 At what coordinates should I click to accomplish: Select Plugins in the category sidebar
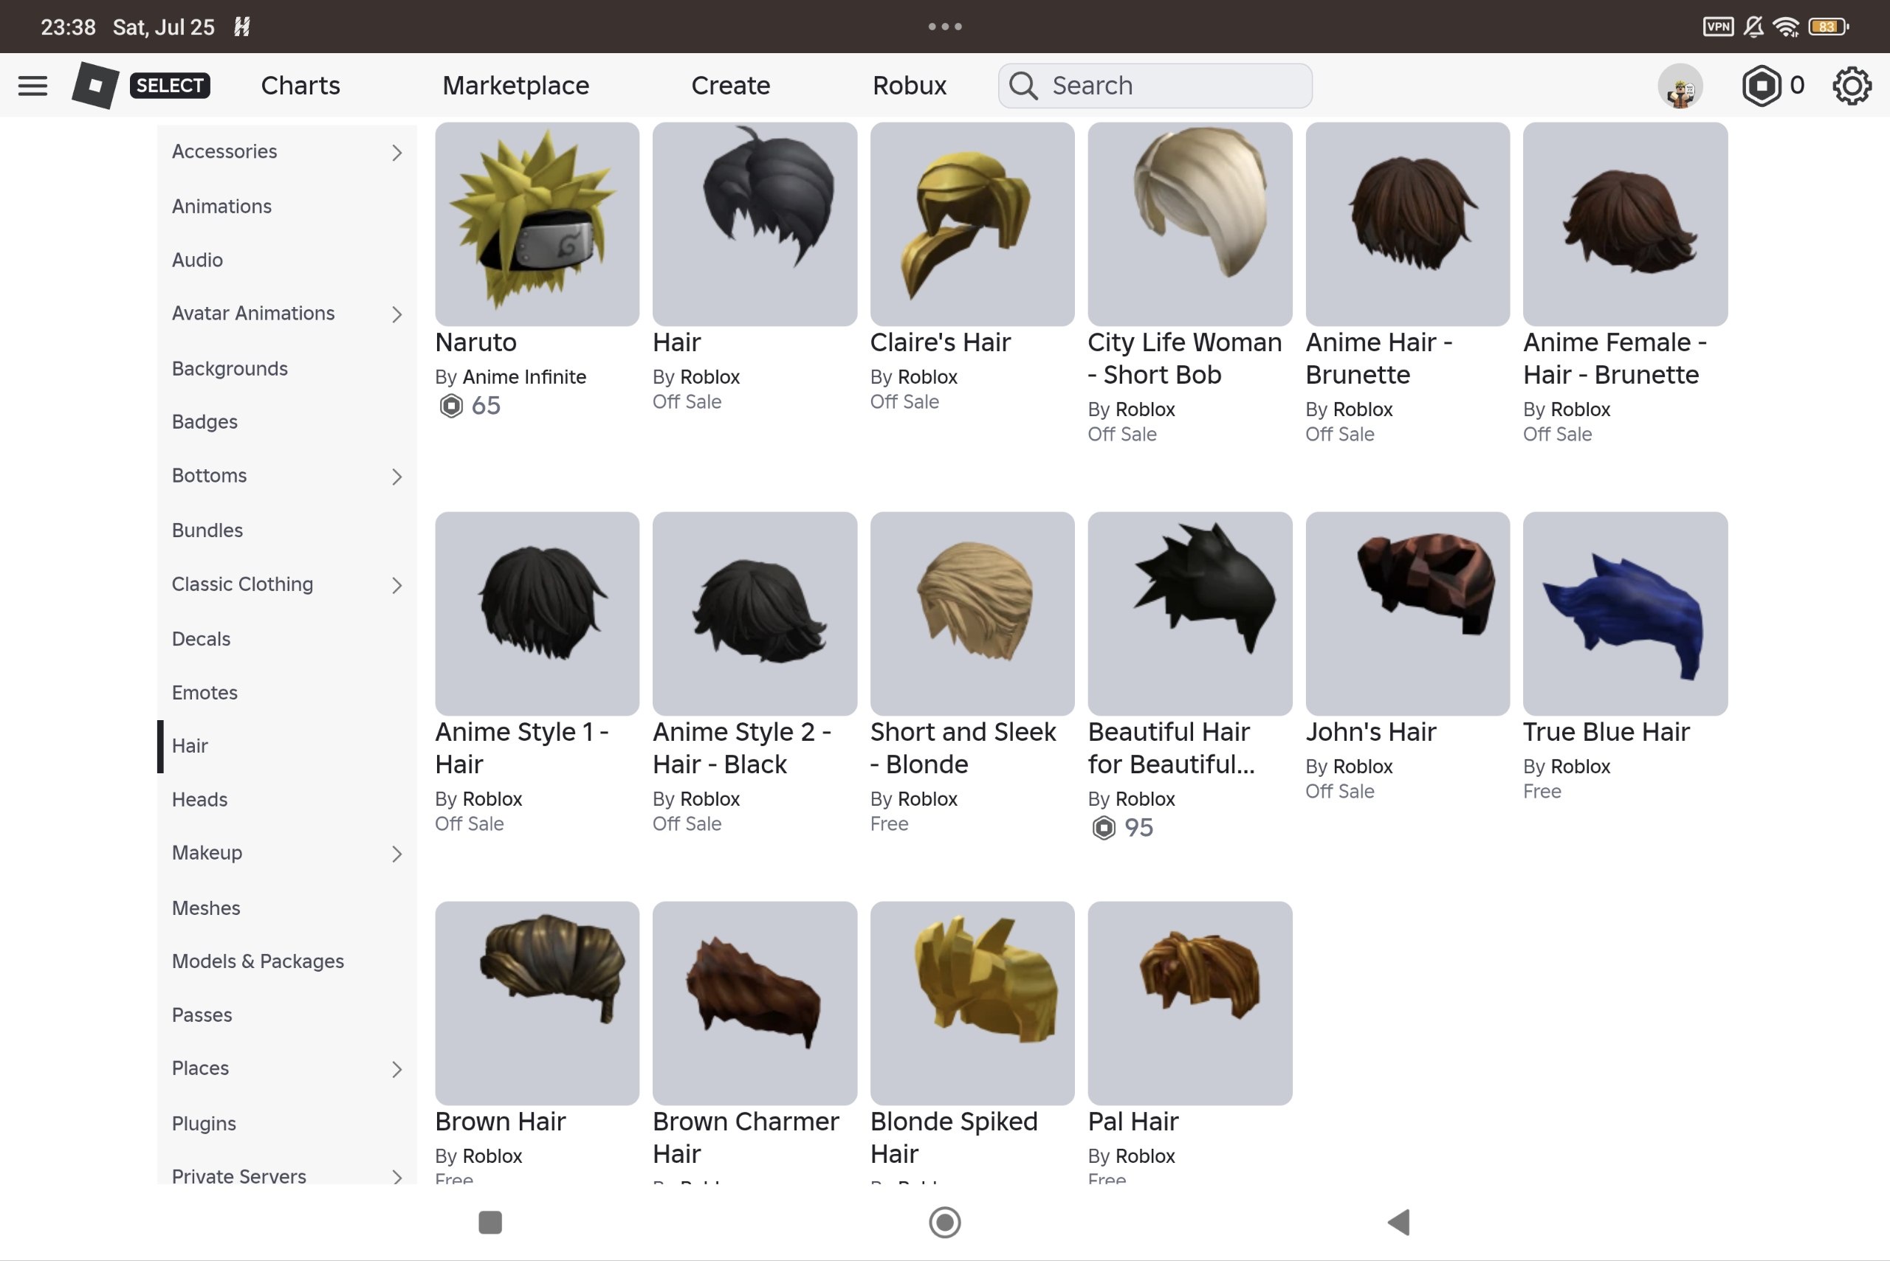point(204,1124)
